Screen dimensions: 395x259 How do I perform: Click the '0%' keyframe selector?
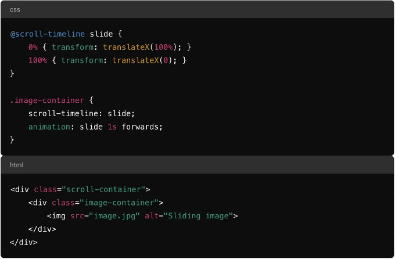pyautogui.click(x=33, y=47)
